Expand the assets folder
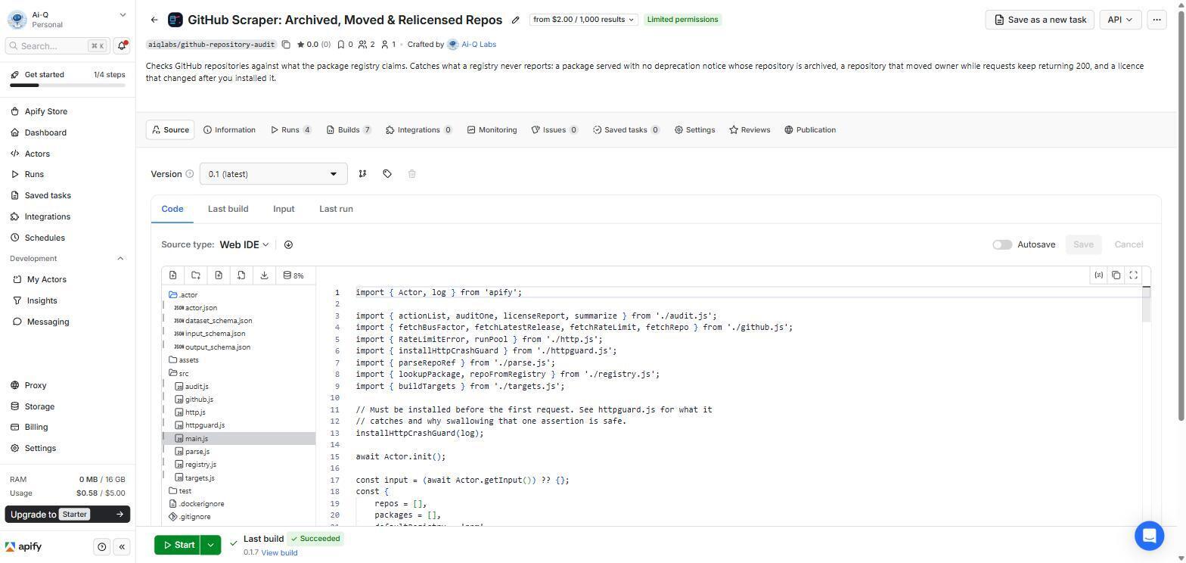 pos(184,360)
